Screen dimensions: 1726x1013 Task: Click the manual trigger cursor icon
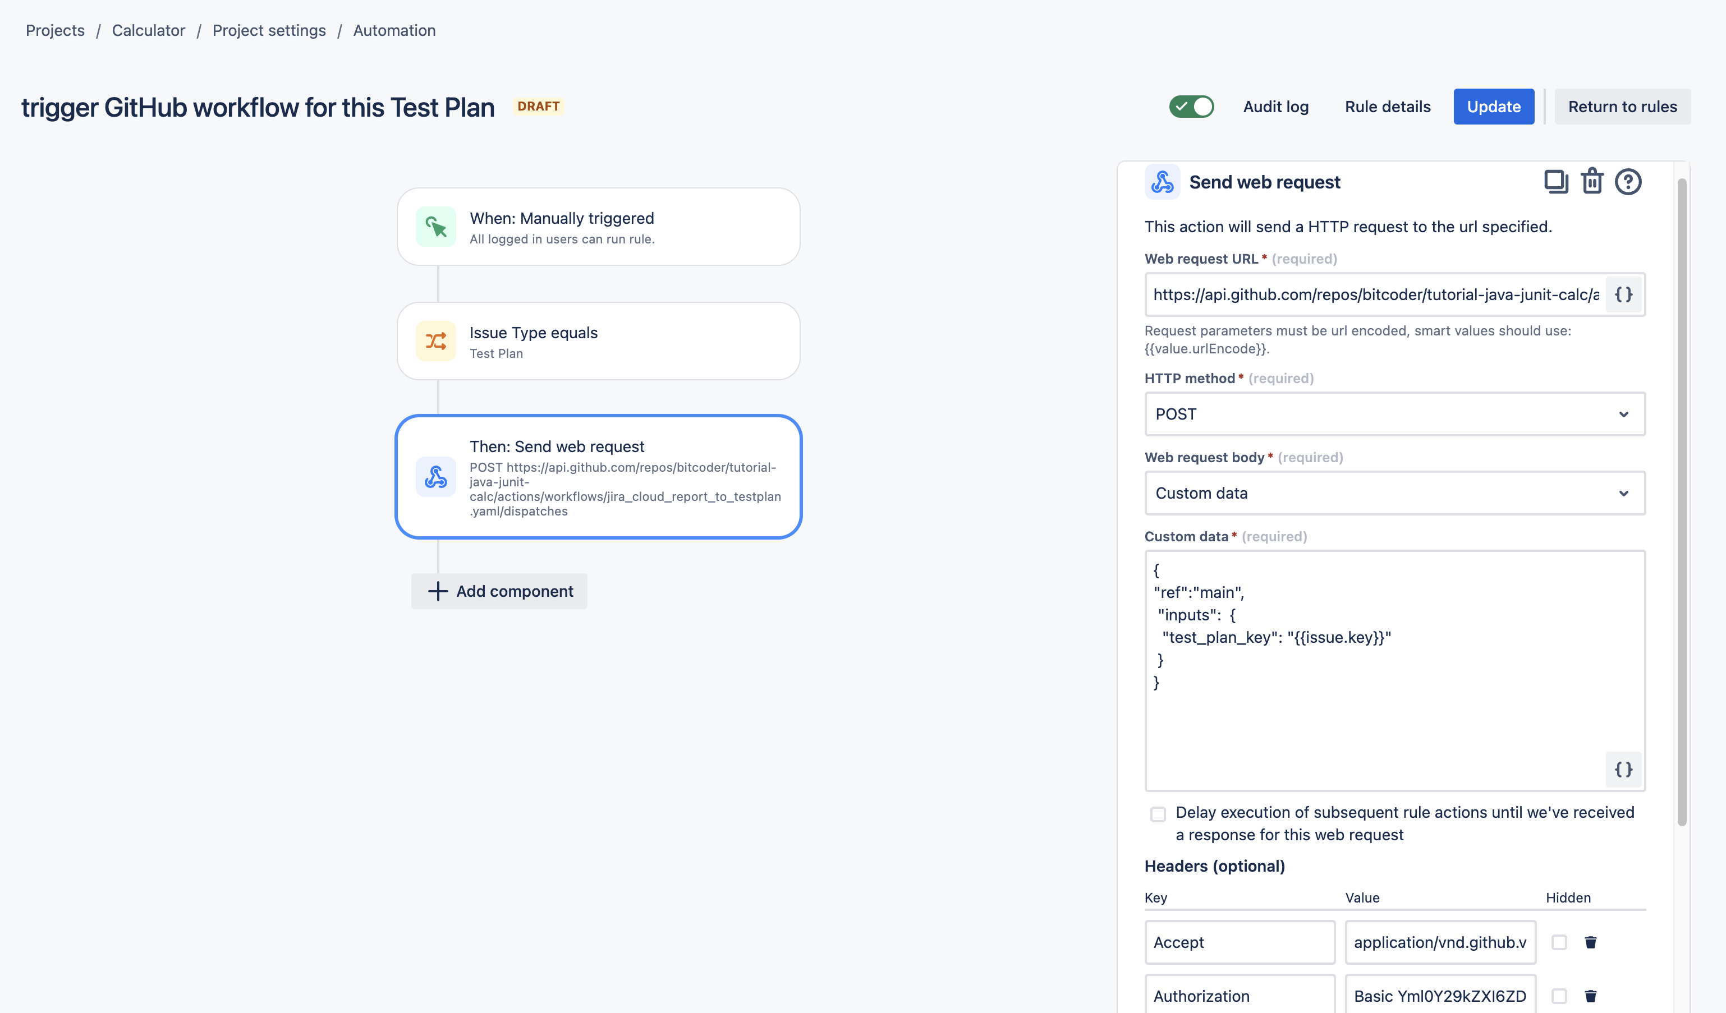(x=435, y=227)
